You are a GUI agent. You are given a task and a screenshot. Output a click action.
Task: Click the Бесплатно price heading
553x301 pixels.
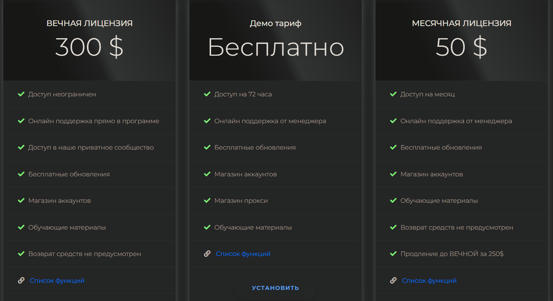click(276, 47)
